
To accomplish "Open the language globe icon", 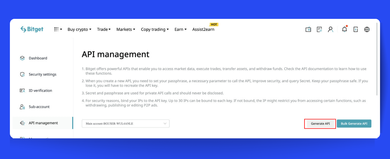I will click(x=367, y=29).
